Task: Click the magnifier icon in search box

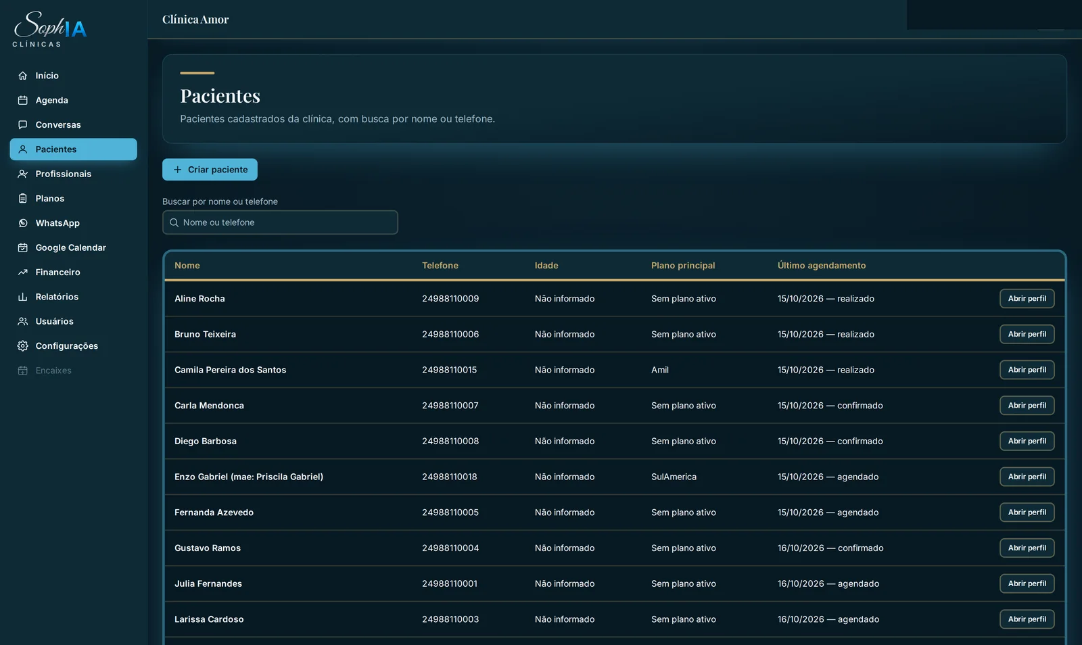Action: pyautogui.click(x=174, y=222)
